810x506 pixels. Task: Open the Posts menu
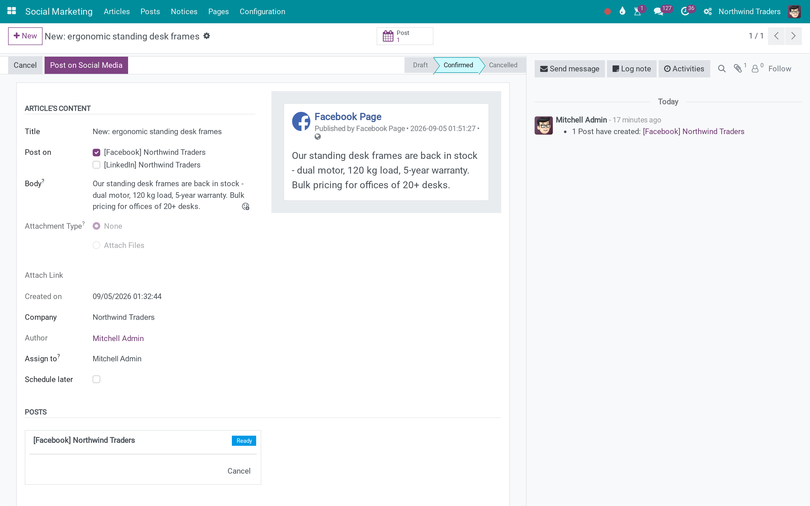pyautogui.click(x=150, y=12)
